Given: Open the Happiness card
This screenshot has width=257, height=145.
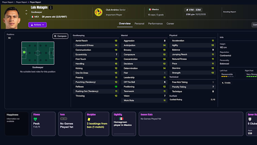Looking at the screenshot, I should pos(17,124).
